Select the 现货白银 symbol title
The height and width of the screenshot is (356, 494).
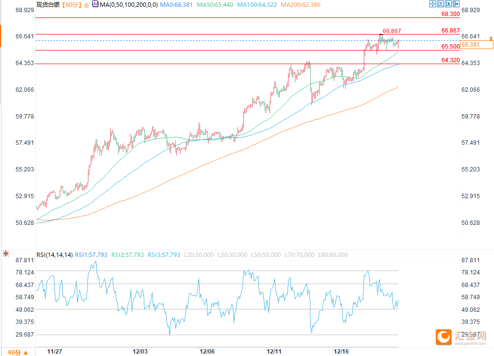[x=49, y=4]
